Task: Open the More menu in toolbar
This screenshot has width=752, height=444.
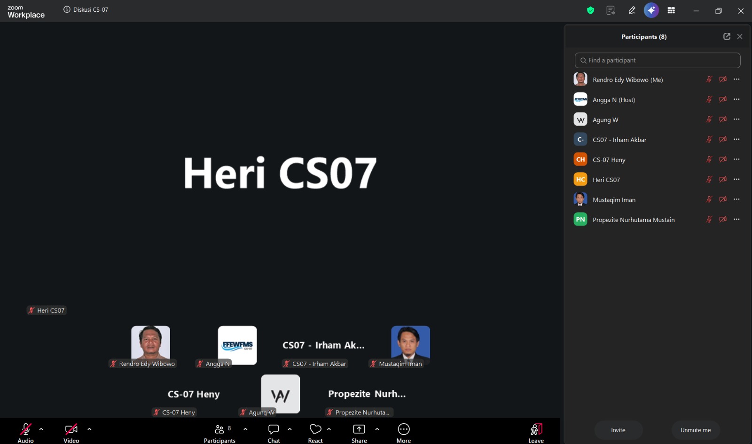Action: tap(404, 433)
